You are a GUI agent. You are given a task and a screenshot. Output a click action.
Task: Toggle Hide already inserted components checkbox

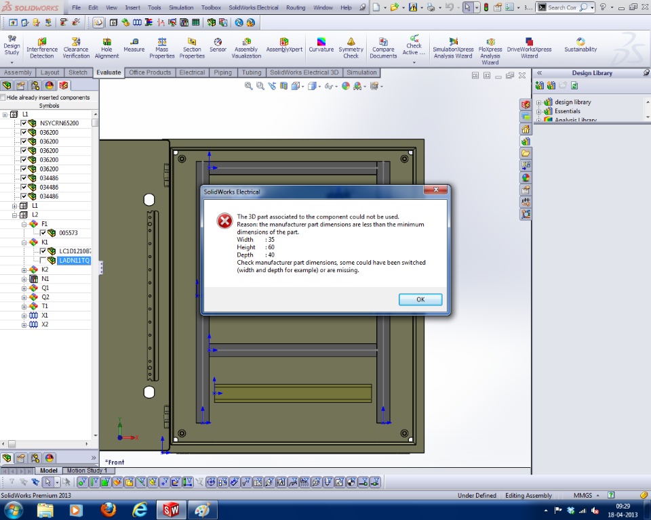(x=3, y=97)
